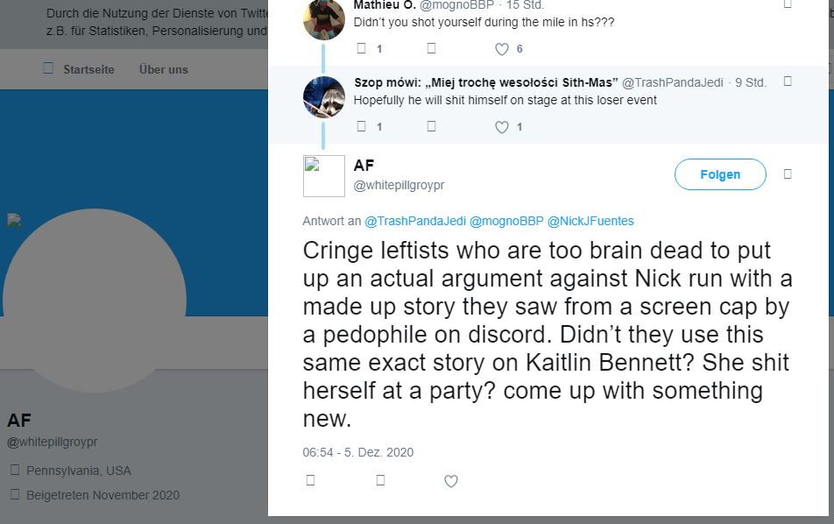This screenshot has height=524, width=834.
Task: Retweet AF's main tweet icon
Action: click(x=380, y=480)
